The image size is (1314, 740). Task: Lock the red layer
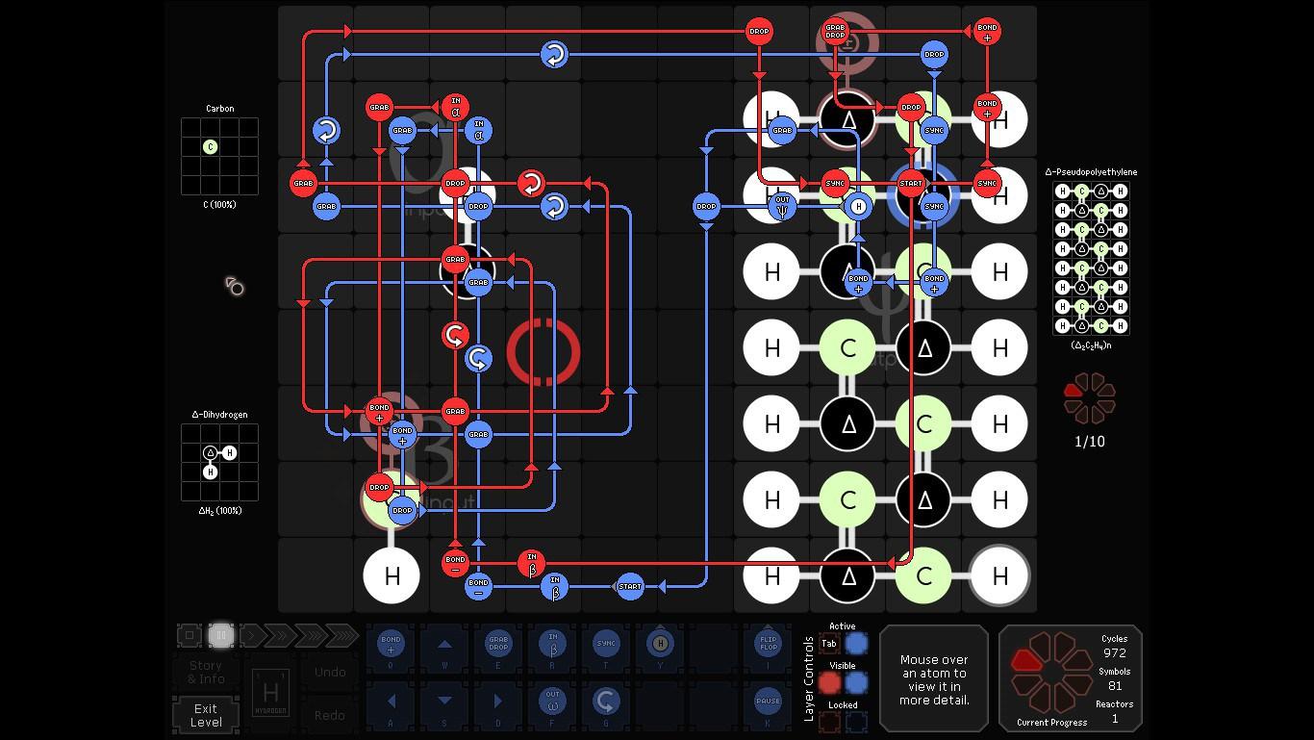pos(829,722)
